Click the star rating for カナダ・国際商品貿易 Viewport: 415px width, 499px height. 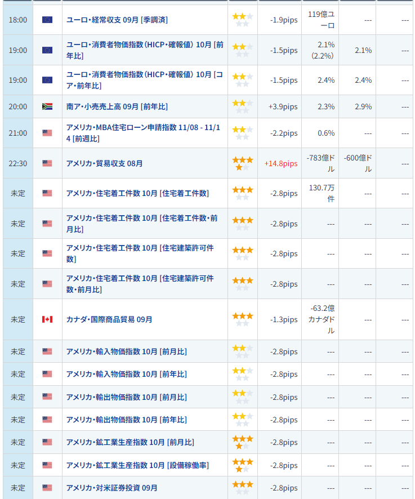coord(243,319)
